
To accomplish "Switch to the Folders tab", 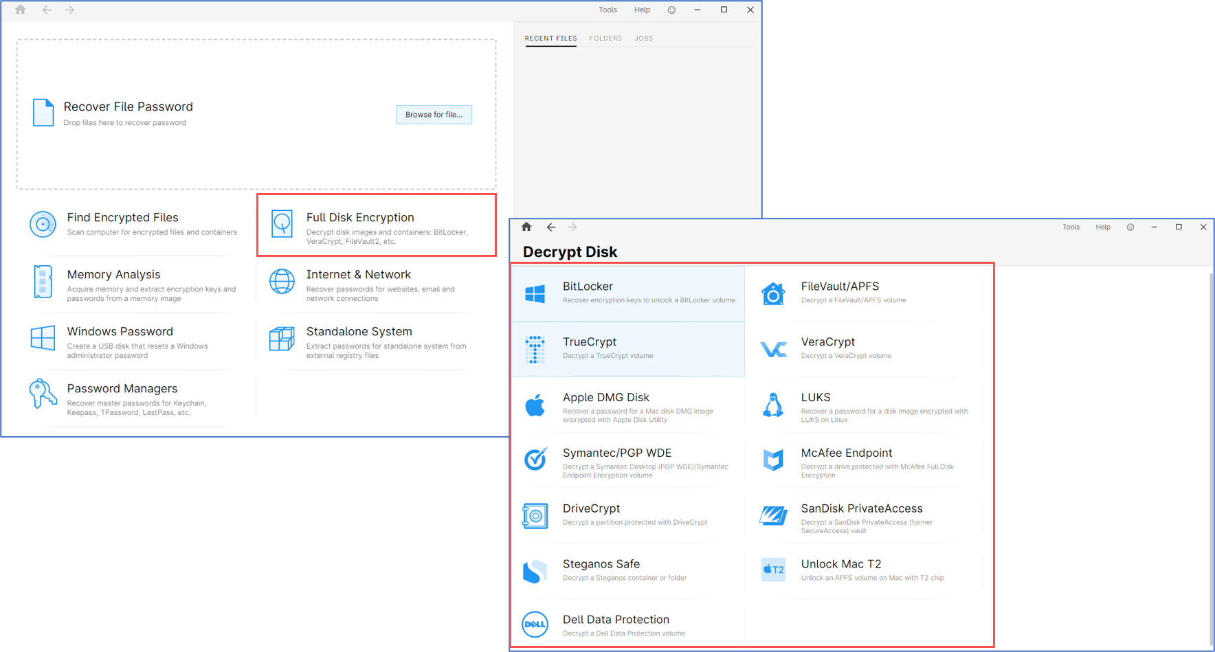I will (605, 38).
